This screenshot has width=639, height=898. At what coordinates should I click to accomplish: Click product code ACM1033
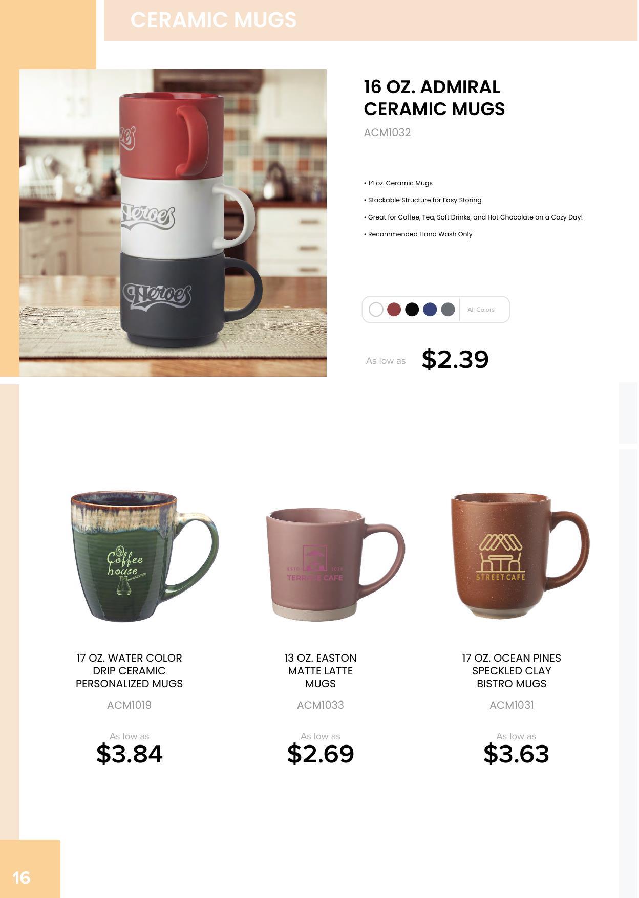[321, 705]
